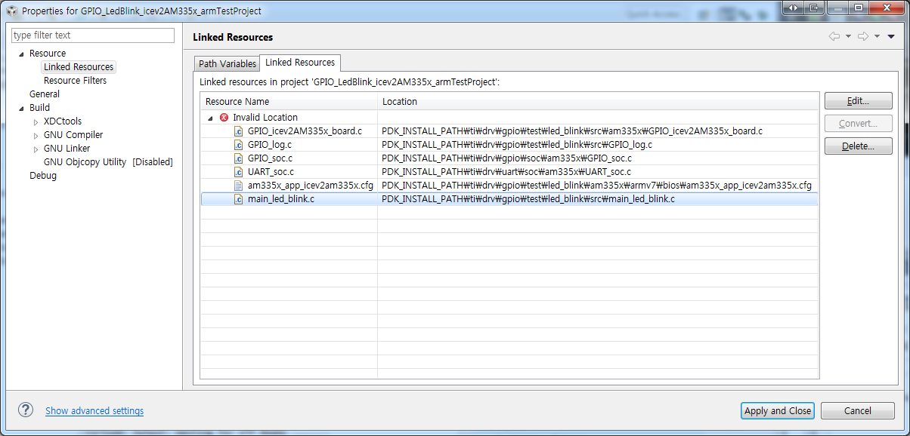Screen dimensions: 910x436
Task: Click the location path of UART_soc.c
Action: (506, 172)
